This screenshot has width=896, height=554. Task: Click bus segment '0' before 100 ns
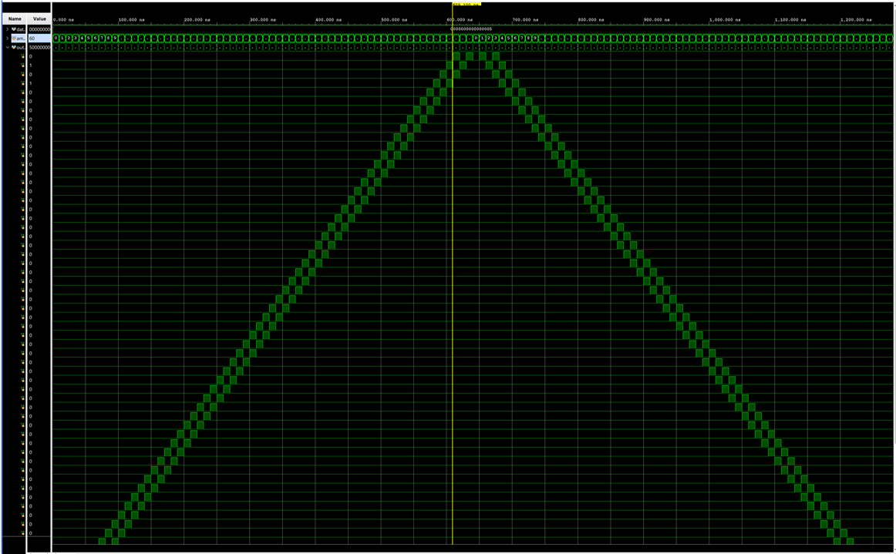pos(56,38)
